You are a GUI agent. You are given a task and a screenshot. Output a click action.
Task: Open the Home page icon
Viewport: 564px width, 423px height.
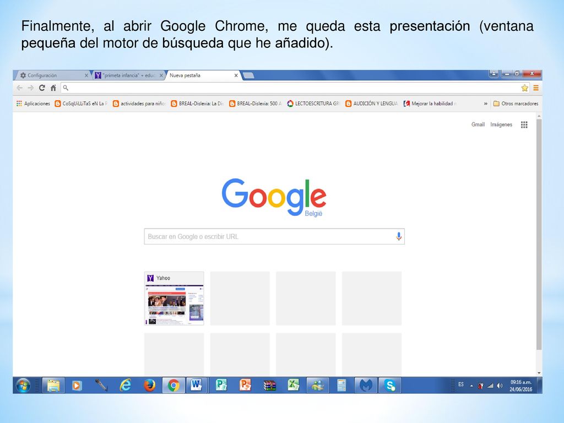coord(53,88)
